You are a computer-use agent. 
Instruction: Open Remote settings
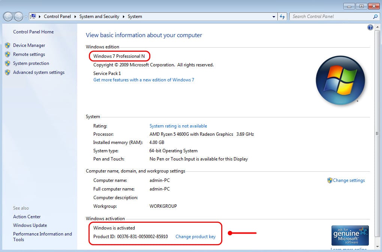coord(29,54)
